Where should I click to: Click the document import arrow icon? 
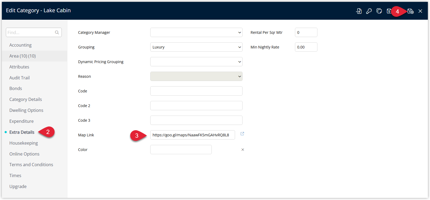click(x=359, y=11)
